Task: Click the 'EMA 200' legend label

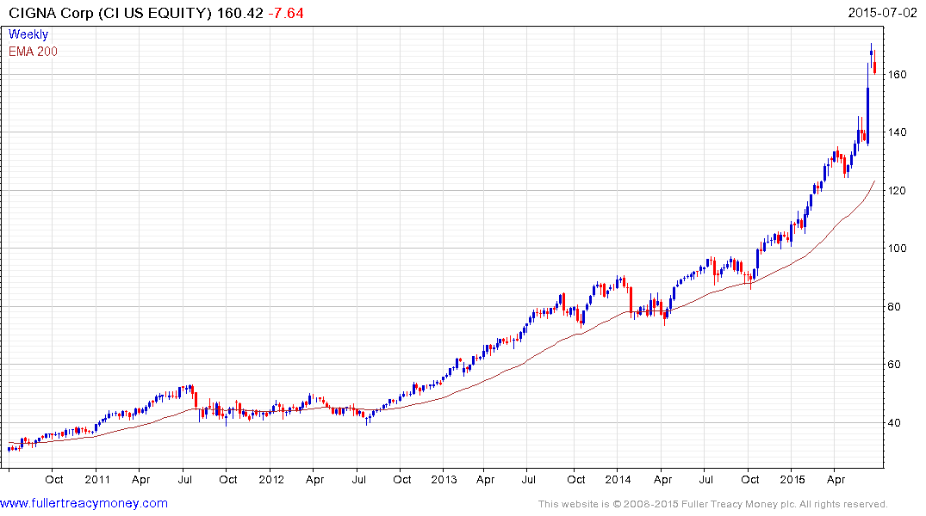Action: pyautogui.click(x=33, y=52)
